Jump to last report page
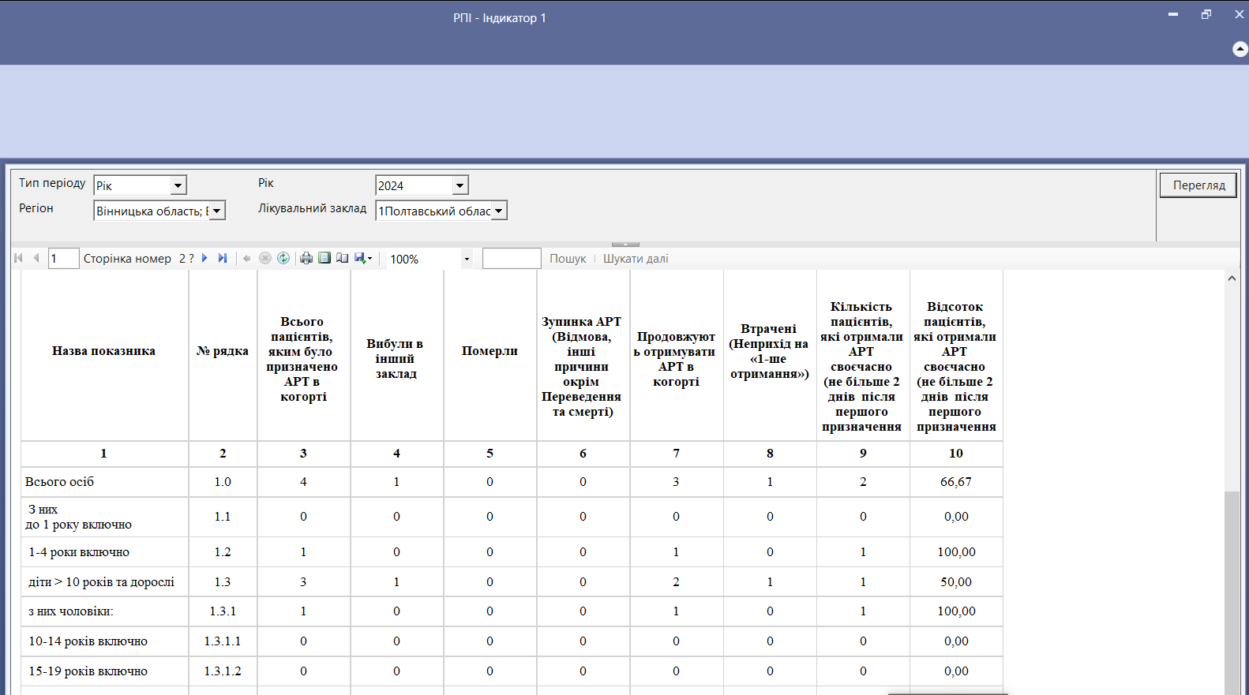 (223, 258)
